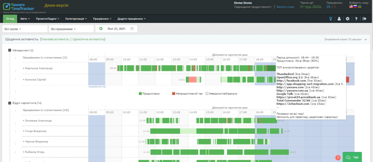Expand the update interval chevron
The height and width of the screenshot is (162, 373).
tap(366, 39)
